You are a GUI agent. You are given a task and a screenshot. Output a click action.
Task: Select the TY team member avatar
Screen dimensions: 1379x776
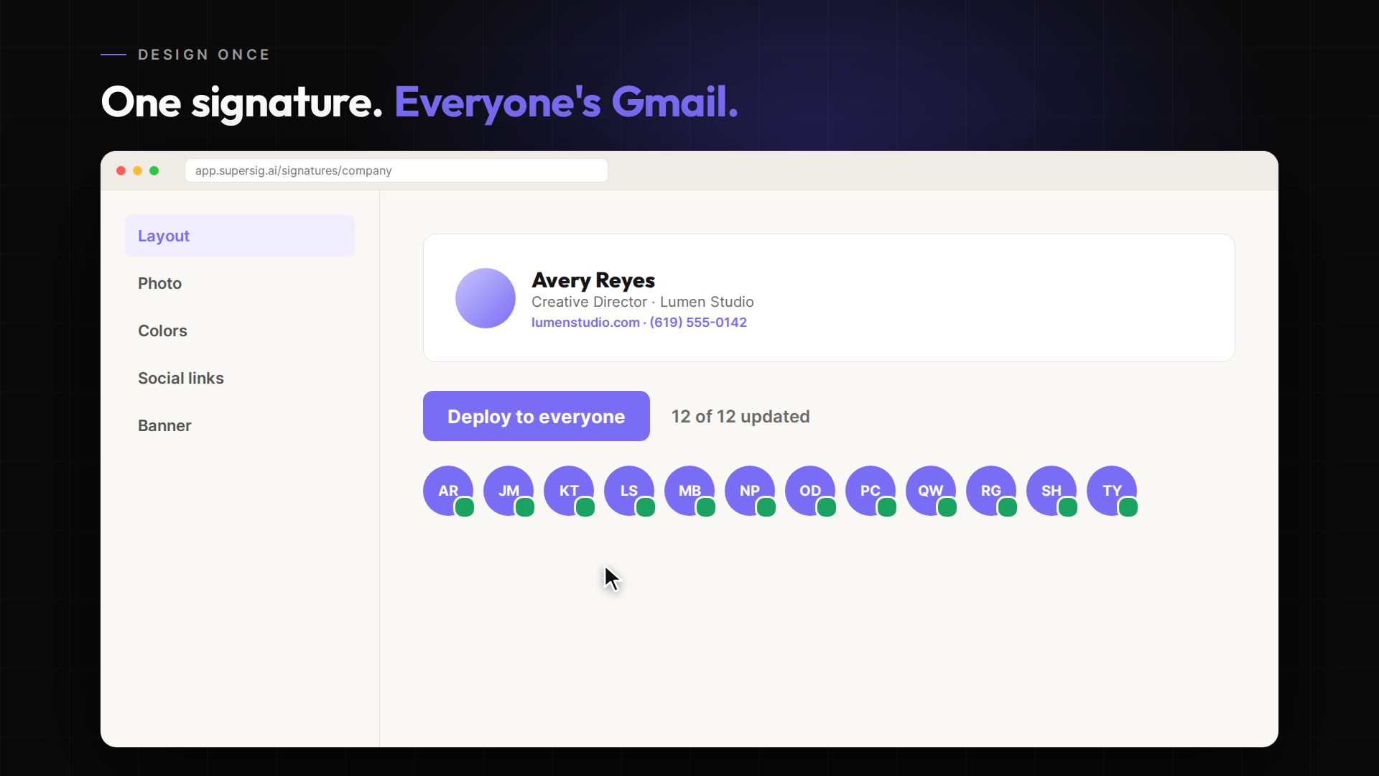point(1112,491)
